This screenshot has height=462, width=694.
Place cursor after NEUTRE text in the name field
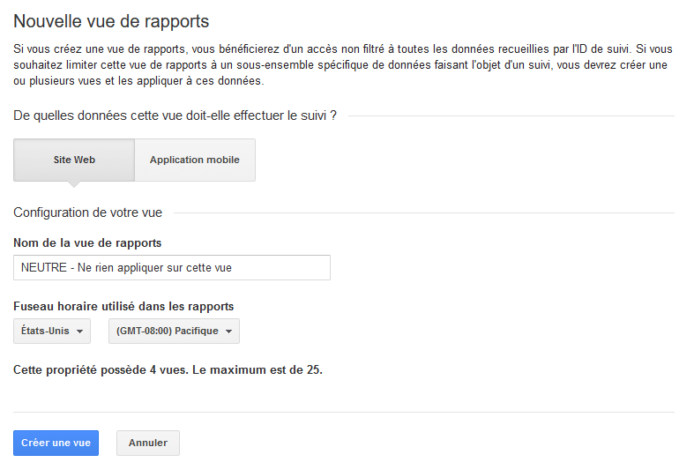67,267
